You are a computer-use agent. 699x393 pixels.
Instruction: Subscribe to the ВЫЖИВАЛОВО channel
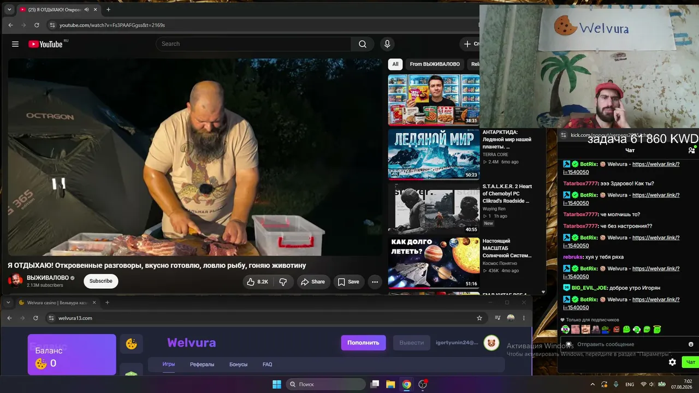pyautogui.click(x=101, y=281)
